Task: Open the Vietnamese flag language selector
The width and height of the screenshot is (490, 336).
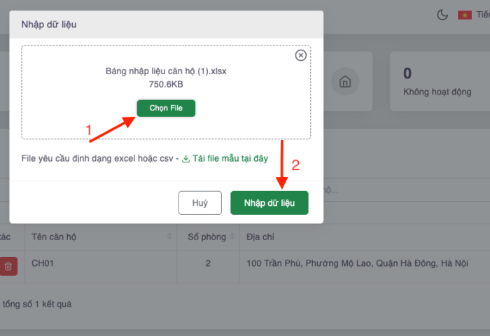Action: pyautogui.click(x=465, y=15)
